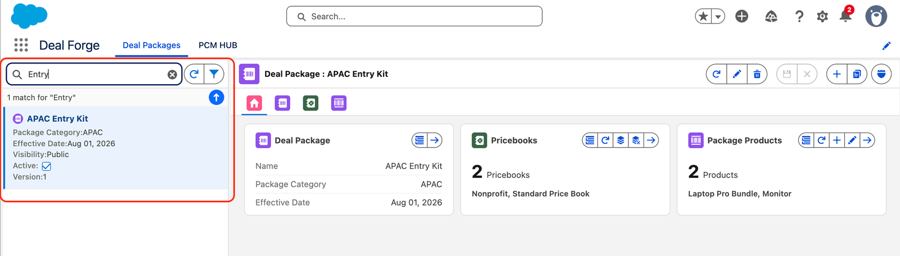This screenshot has height=256, width=900.
Task: Switch to the Deal Packages tab
Action: click(x=151, y=45)
